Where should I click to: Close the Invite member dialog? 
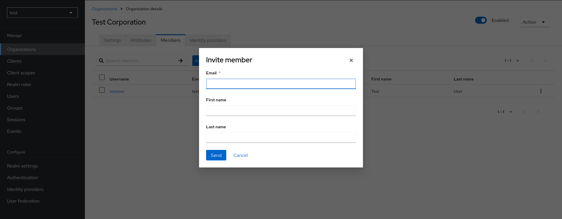pos(351,60)
